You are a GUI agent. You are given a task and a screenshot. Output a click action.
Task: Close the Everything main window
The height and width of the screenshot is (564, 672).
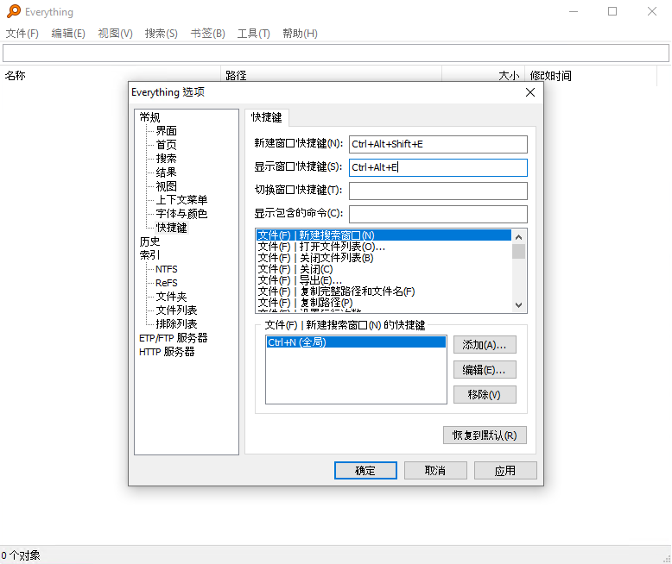tap(652, 11)
